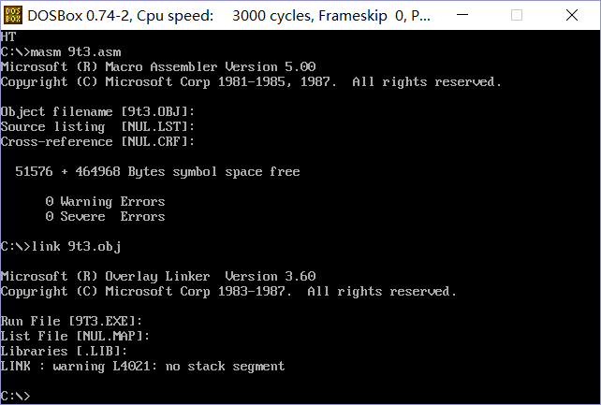Click the List File [NUL.MAP] line
The image size is (601, 405).
point(75,337)
